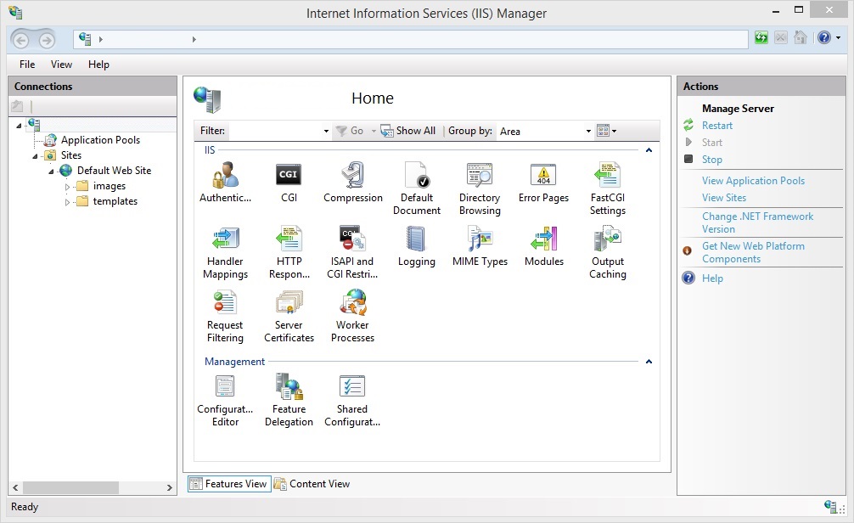Open Worker Processes feature

[x=353, y=316]
